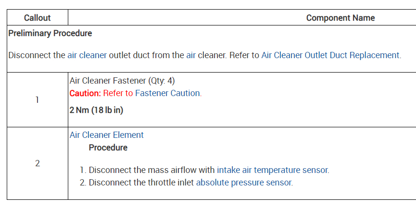The image size is (416, 209).
Task: Click the Callout column header
Action: 37,18
